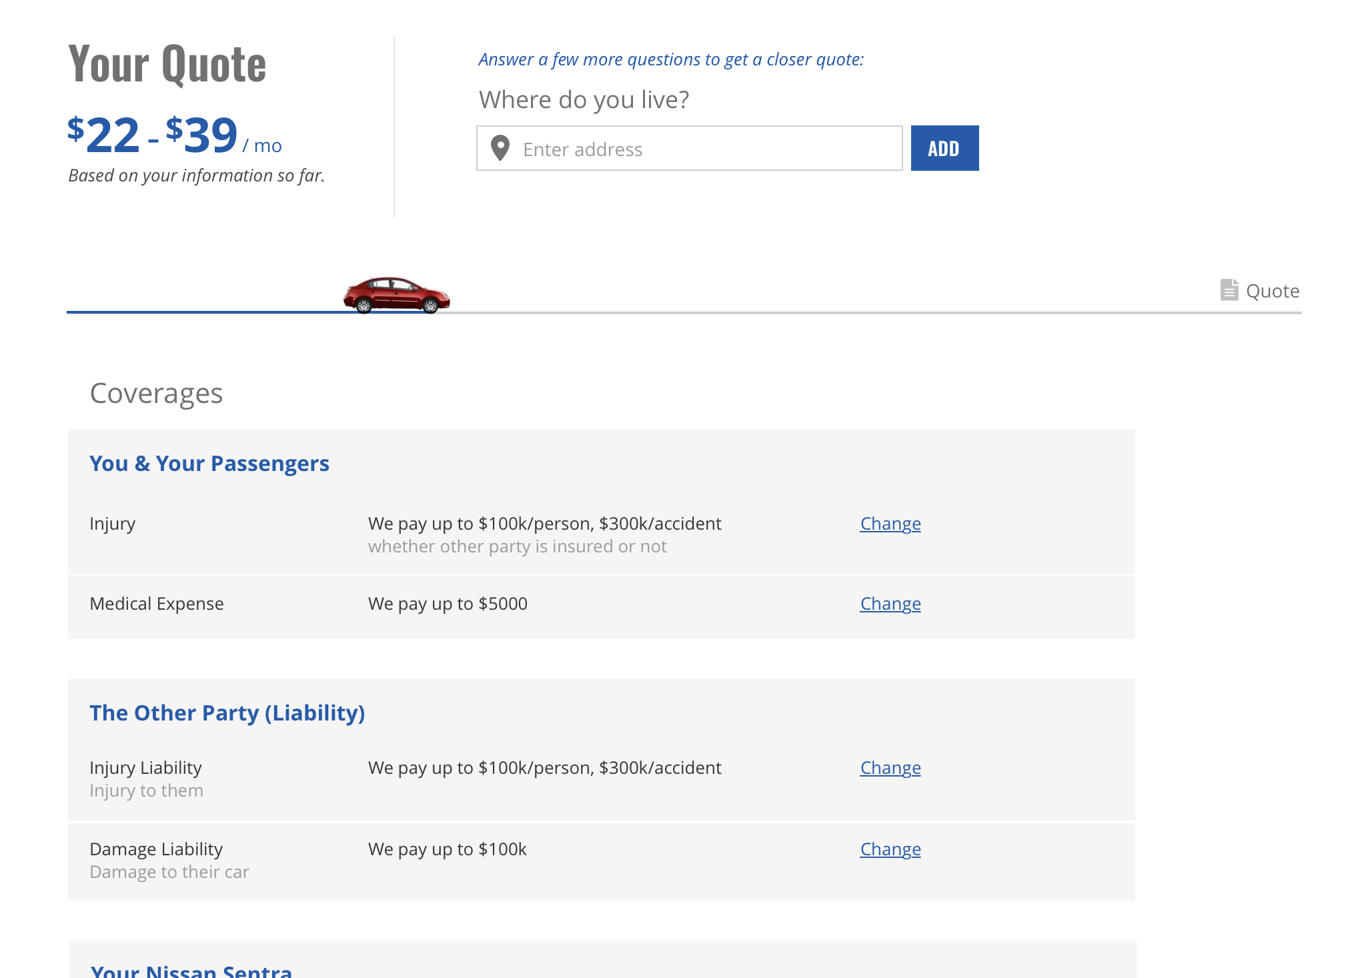
Task: Click the red car progress icon
Action: pos(396,294)
